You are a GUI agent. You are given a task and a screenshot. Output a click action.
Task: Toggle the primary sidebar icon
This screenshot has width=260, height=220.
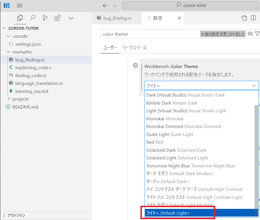coord(7,5)
